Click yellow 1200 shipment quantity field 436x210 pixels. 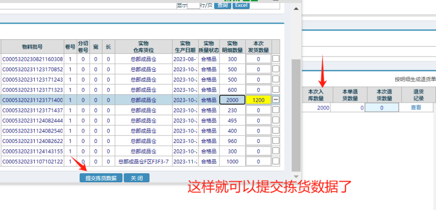(x=258, y=100)
